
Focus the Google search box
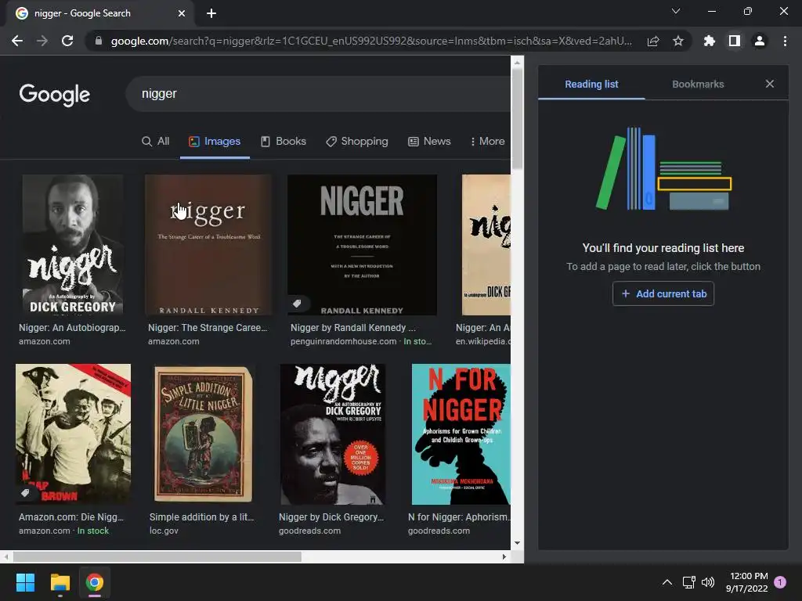point(317,94)
